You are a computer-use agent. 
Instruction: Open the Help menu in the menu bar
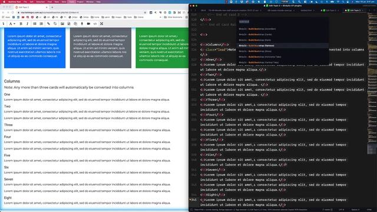pyautogui.click(x=98, y=2)
